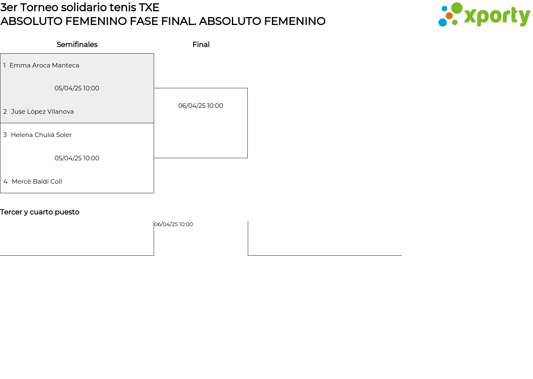This screenshot has width=533, height=379.
Task: Click seed number 3 beside Helena Chuliá
Action: (x=5, y=135)
